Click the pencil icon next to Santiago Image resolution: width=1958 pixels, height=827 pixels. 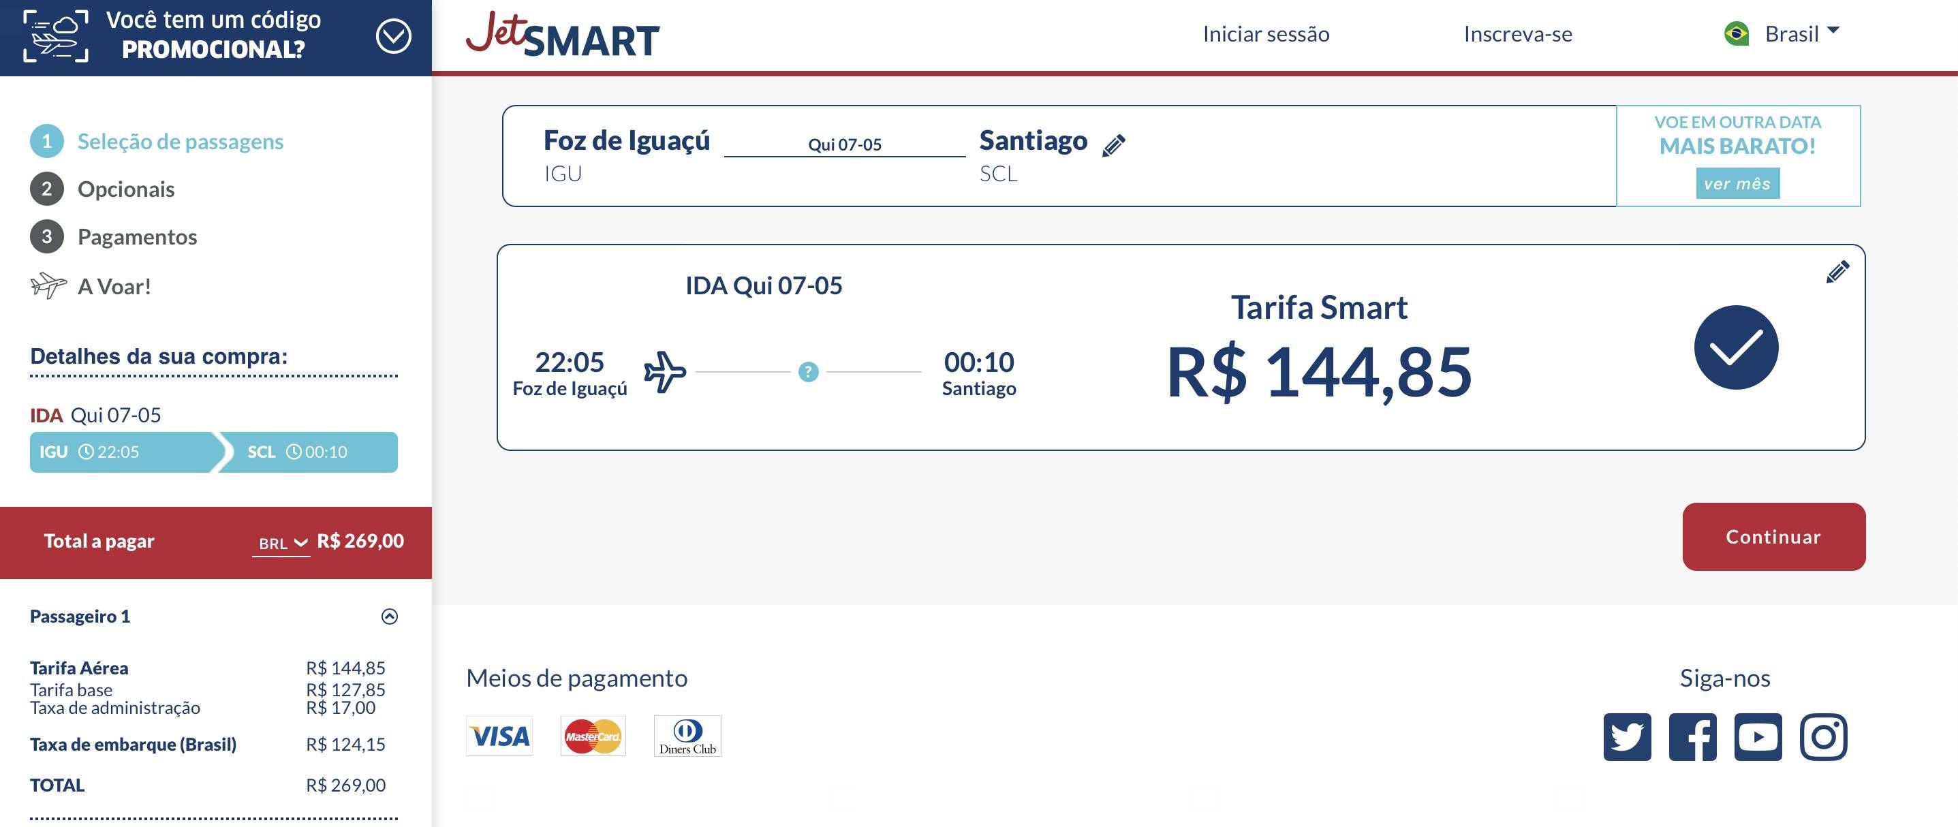[1113, 145]
